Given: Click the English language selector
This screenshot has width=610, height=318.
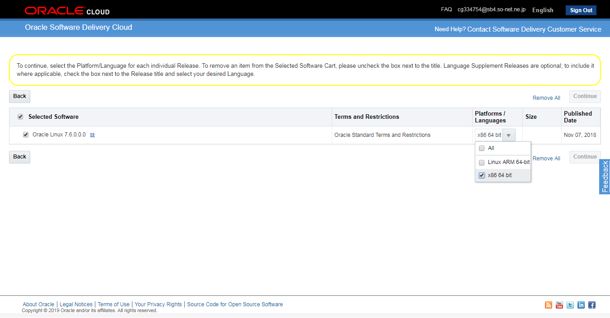Looking at the screenshot, I should tap(542, 10).
